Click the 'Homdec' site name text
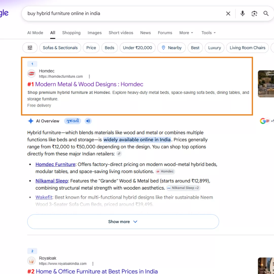The height and width of the screenshot is (274, 274). click(x=47, y=71)
